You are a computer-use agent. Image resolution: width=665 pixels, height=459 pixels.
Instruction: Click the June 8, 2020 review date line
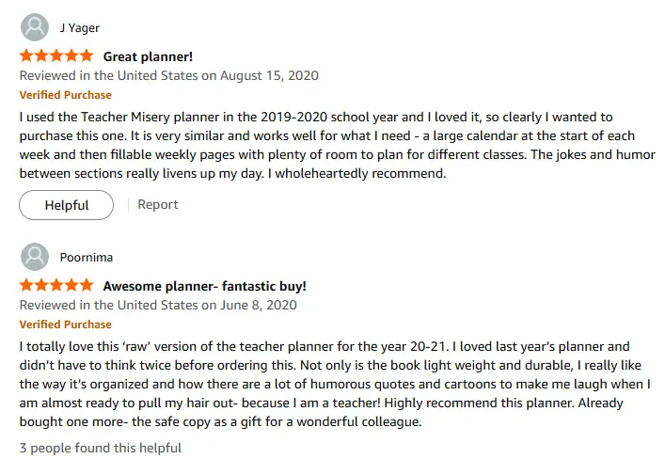(158, 305)
